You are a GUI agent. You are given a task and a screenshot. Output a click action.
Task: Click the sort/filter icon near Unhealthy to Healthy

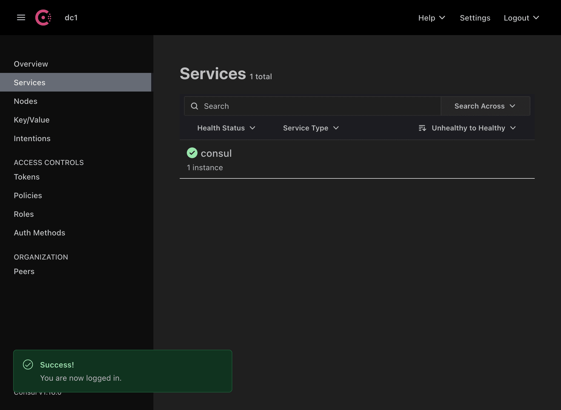422,128
